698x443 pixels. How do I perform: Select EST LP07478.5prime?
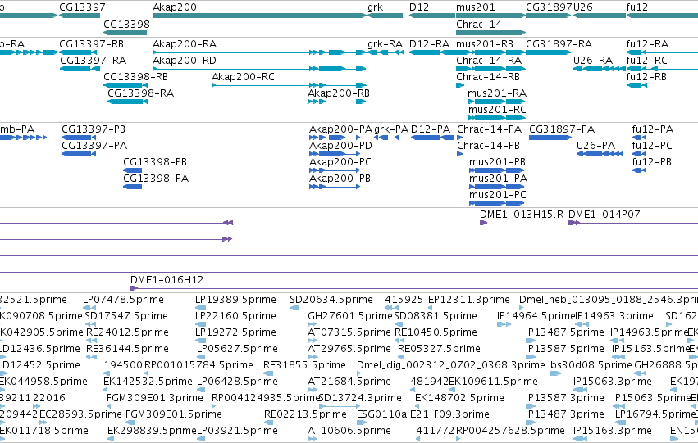click(x=89, y=308)
